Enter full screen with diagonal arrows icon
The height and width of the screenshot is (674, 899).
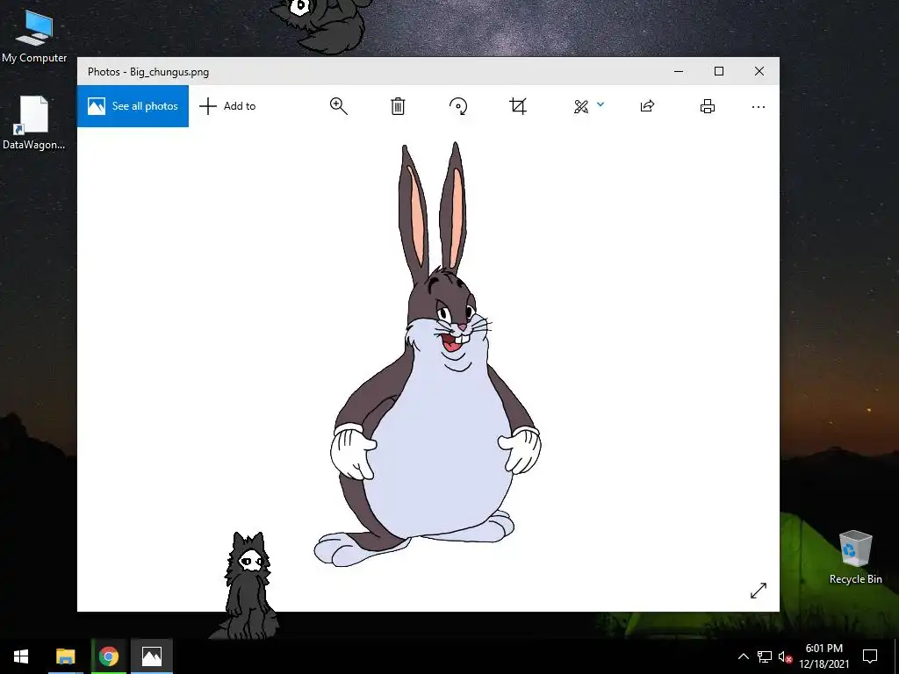pyautogui.click(x=758, y=591)
